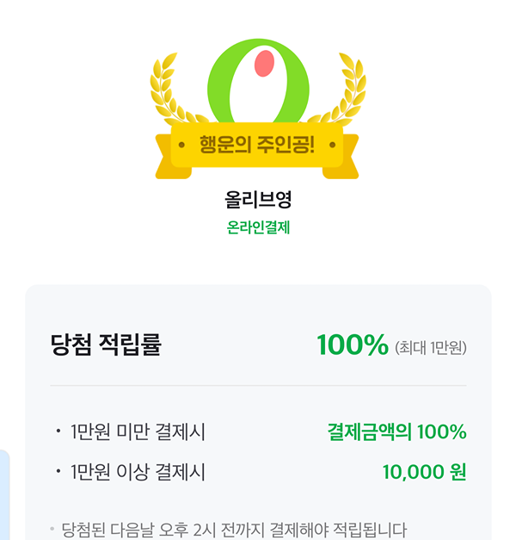Viewport: 516px width, 540px height.
Task: Click the pink oval inside the logo
Action: click(264, 63)
